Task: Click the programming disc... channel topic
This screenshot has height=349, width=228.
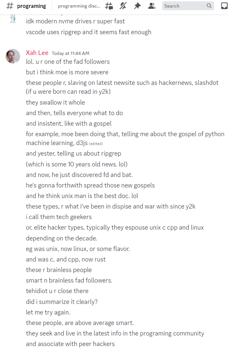Action: (79, 6)
